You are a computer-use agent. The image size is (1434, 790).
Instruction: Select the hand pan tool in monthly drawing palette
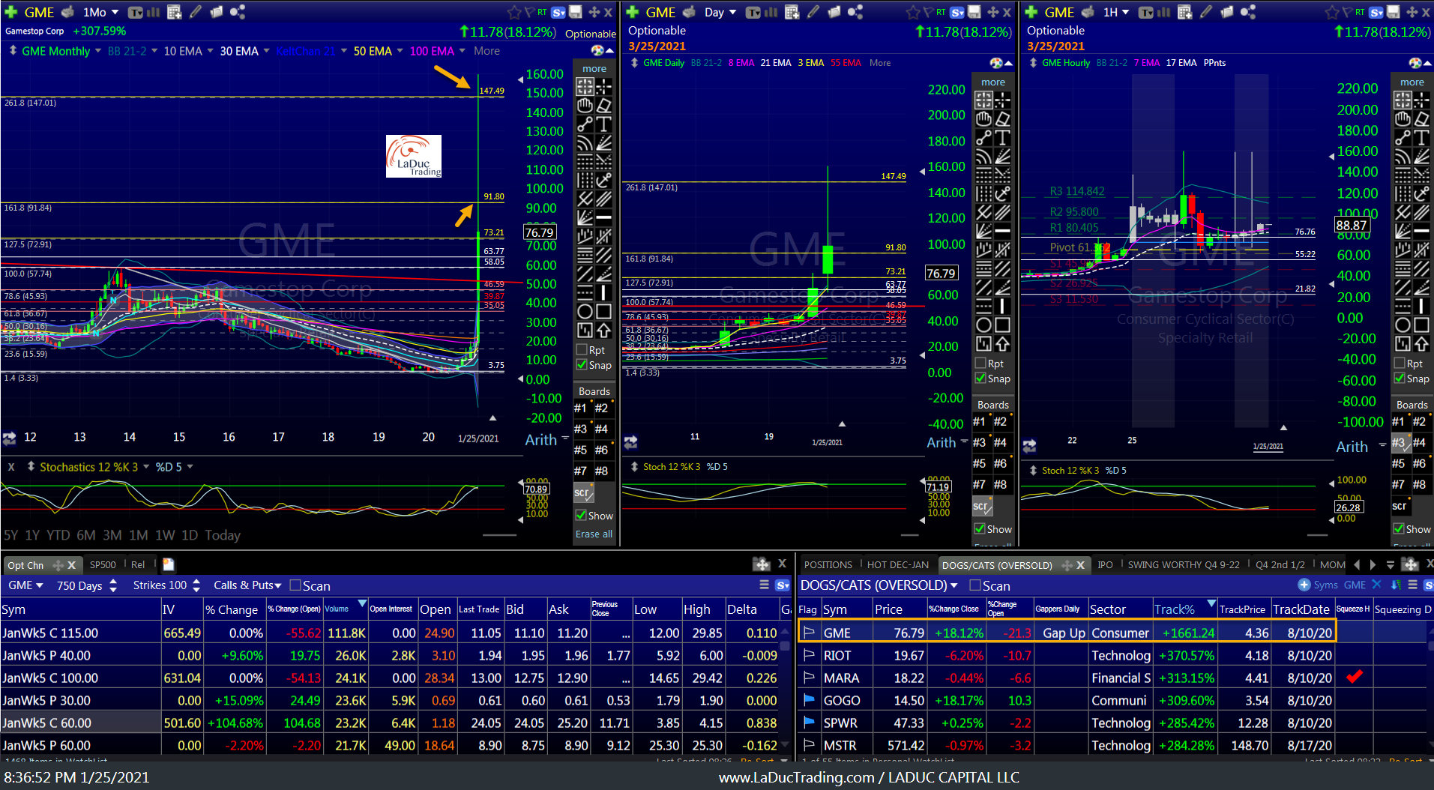pos(585,105)
